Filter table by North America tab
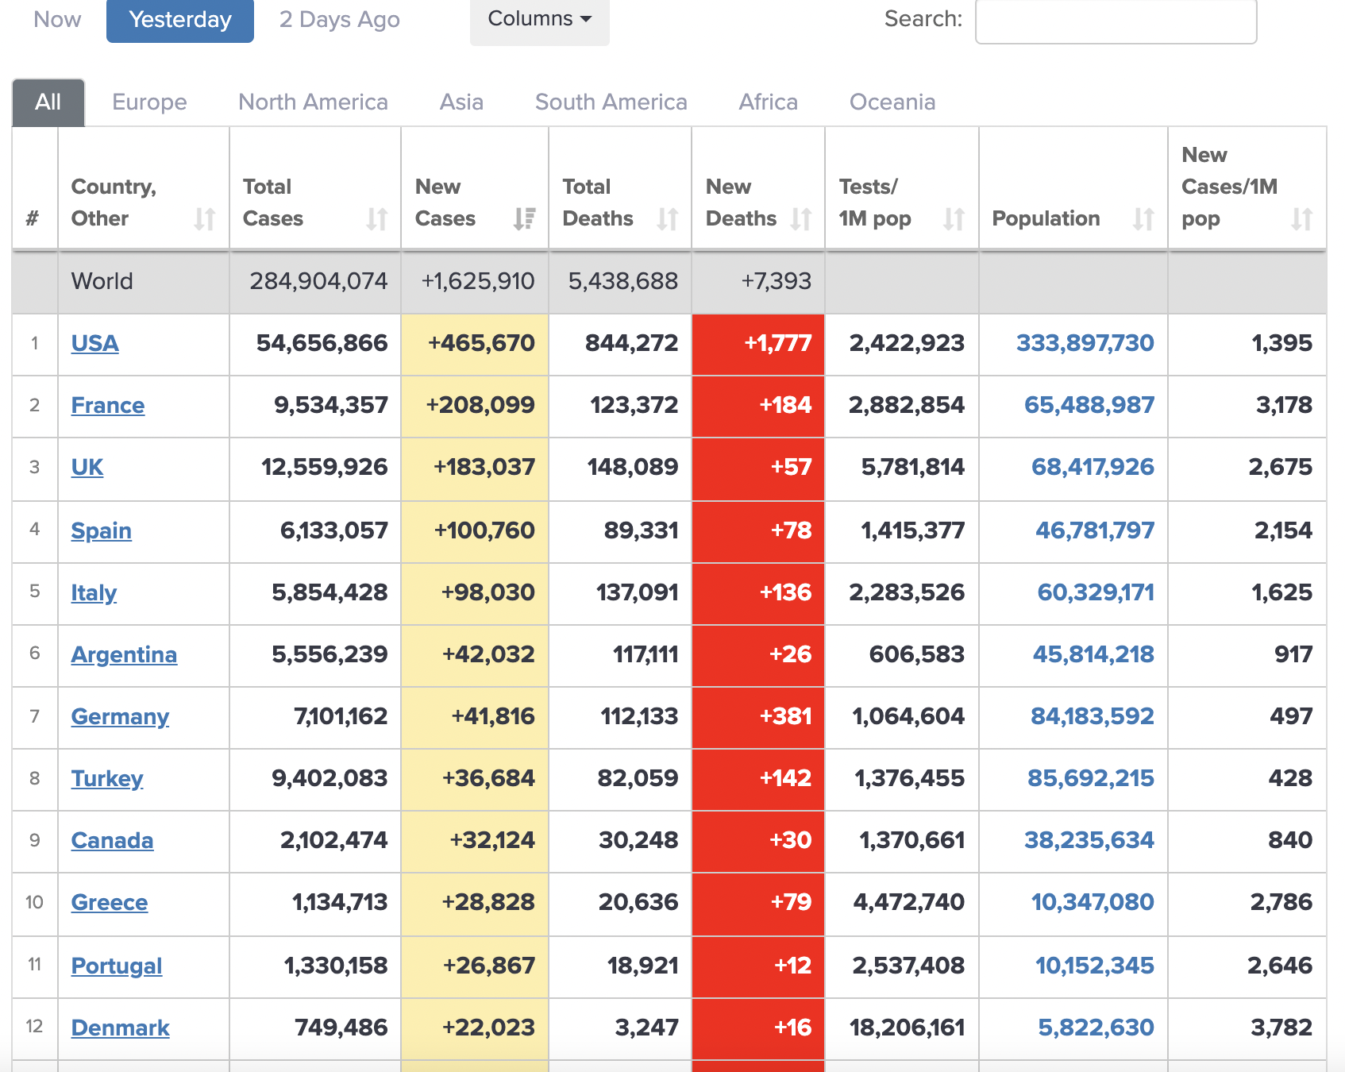The image size is (1345, 1072). [x=313, y=102]
